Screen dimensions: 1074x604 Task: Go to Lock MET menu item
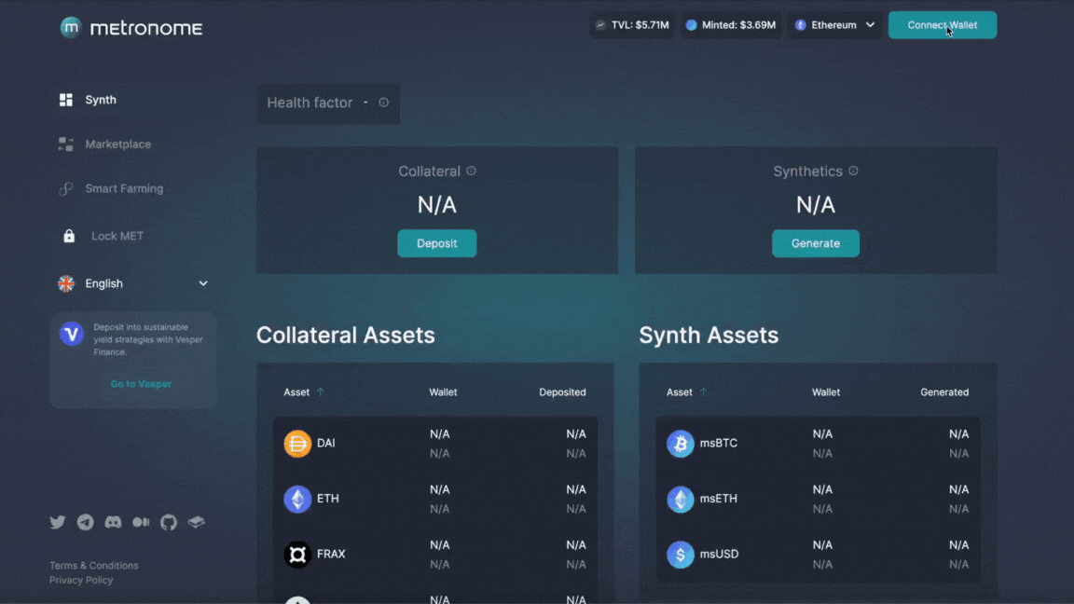(x=117, y=236)
